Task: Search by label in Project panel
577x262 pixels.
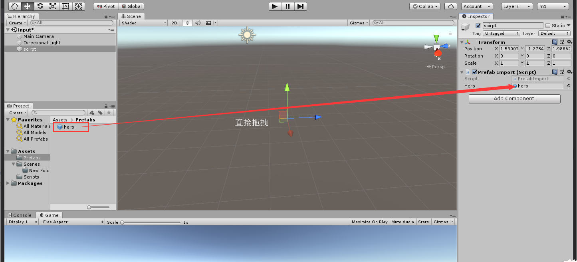Action: click(x=100, y=113)
